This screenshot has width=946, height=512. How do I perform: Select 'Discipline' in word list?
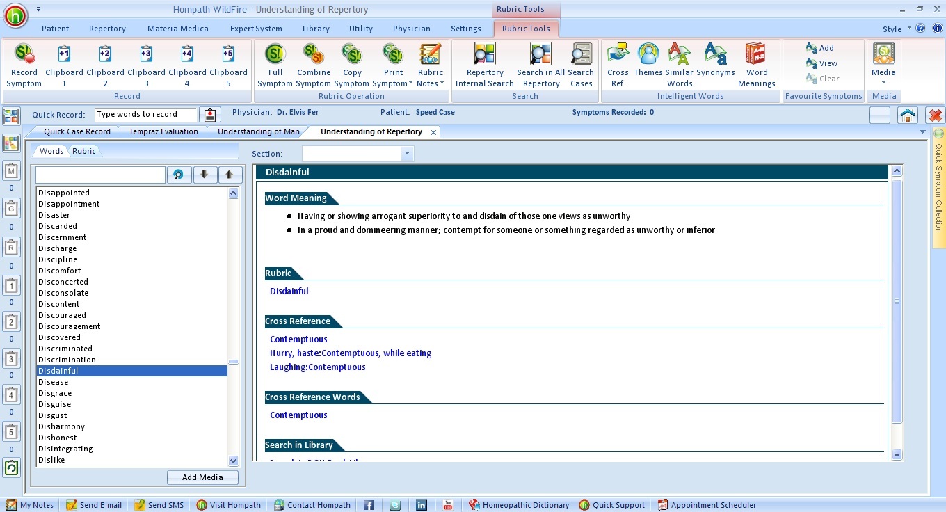tap(132, 259)
